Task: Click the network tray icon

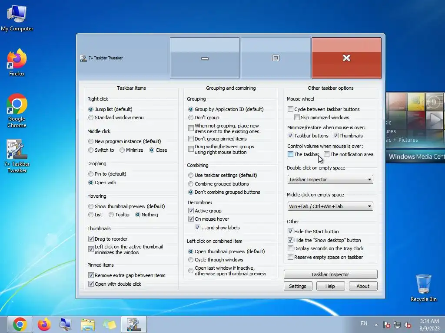Action: (x=397, y=325)
